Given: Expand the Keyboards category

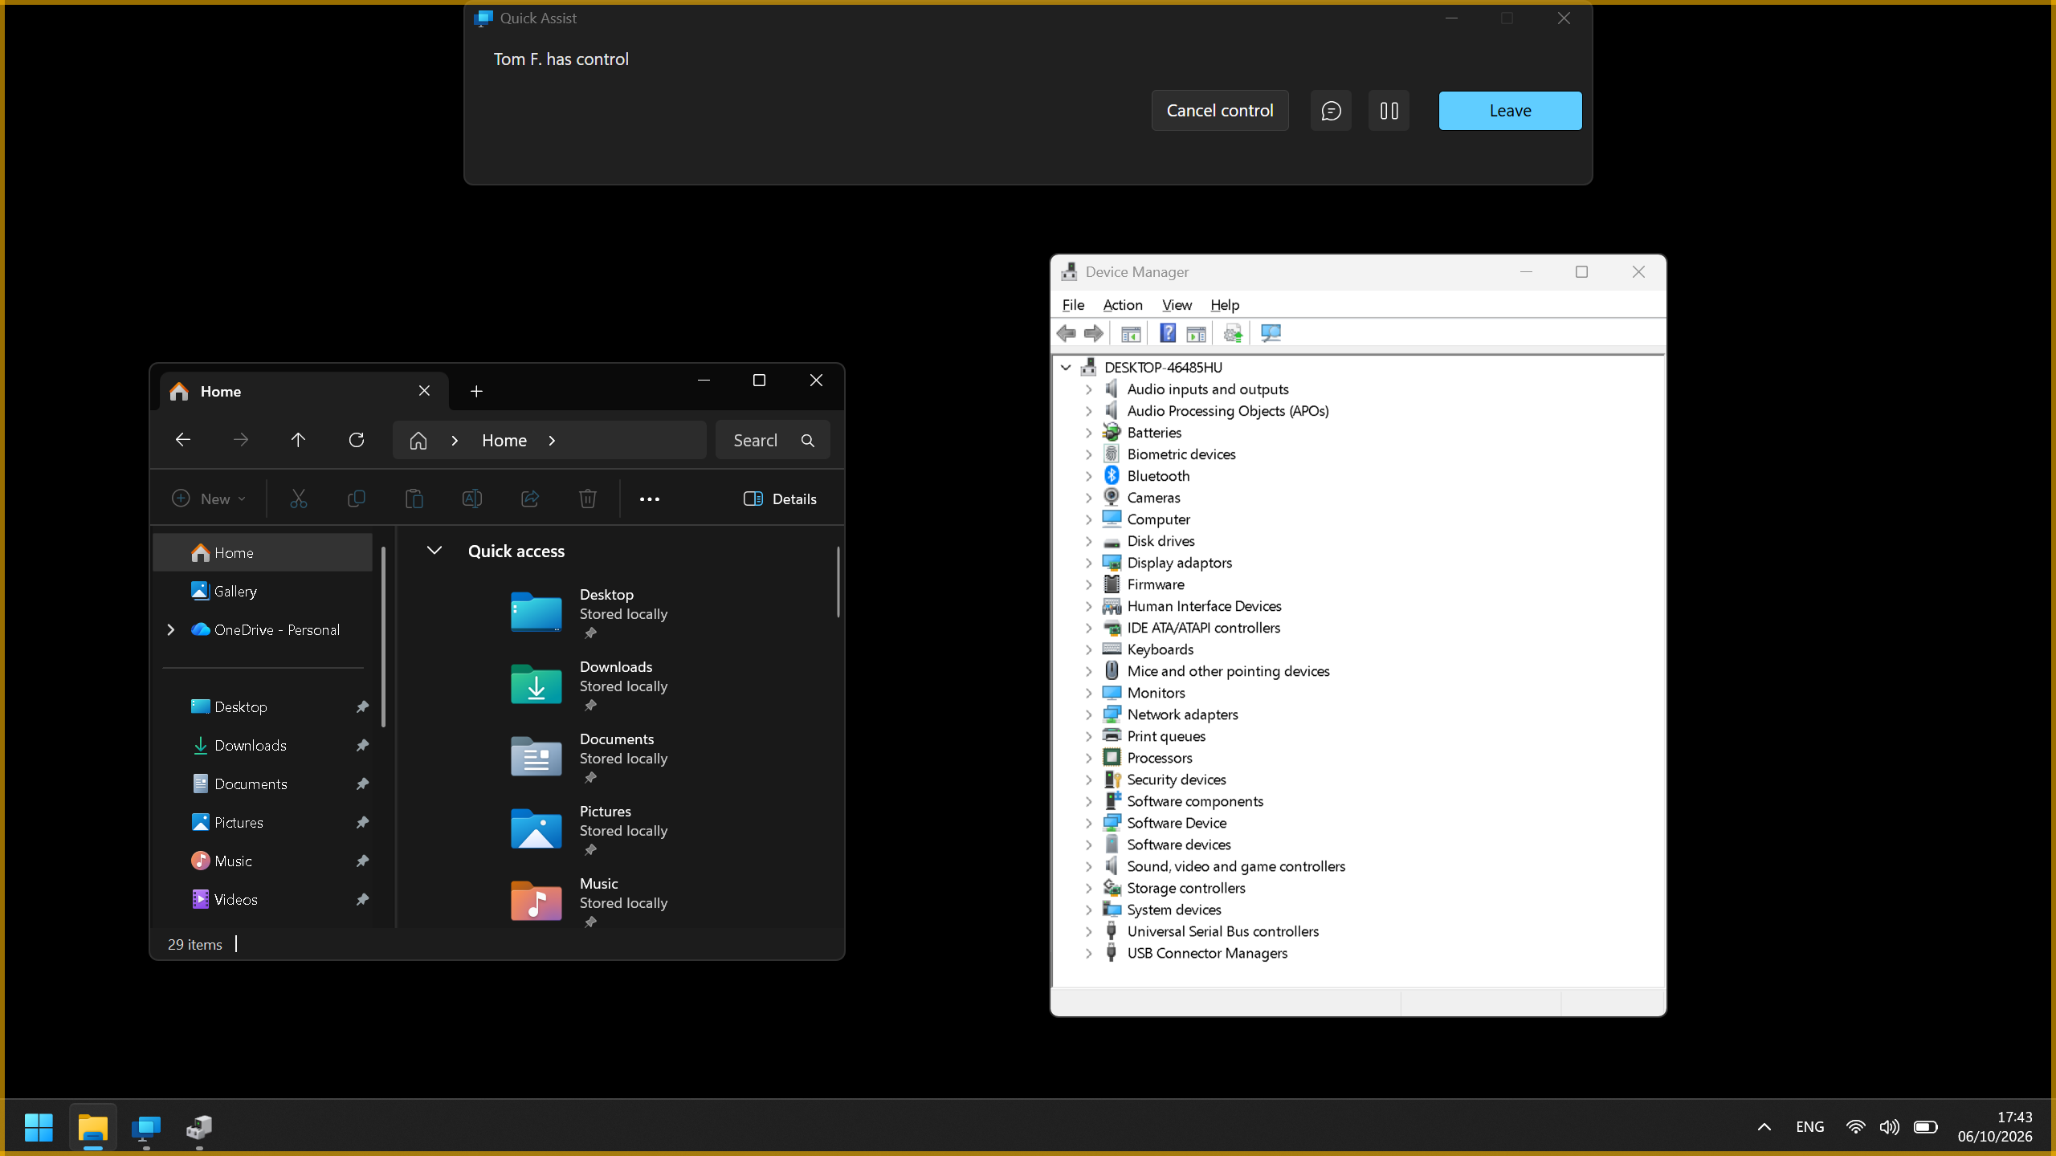Looking at the screenshot, I should click(x=1089, y=649).
